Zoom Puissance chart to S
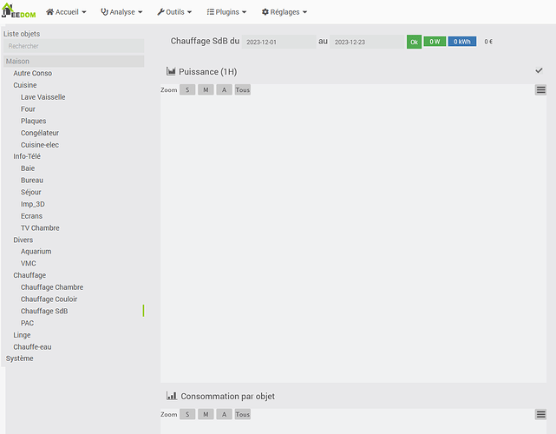 click(x=187, y=89)
